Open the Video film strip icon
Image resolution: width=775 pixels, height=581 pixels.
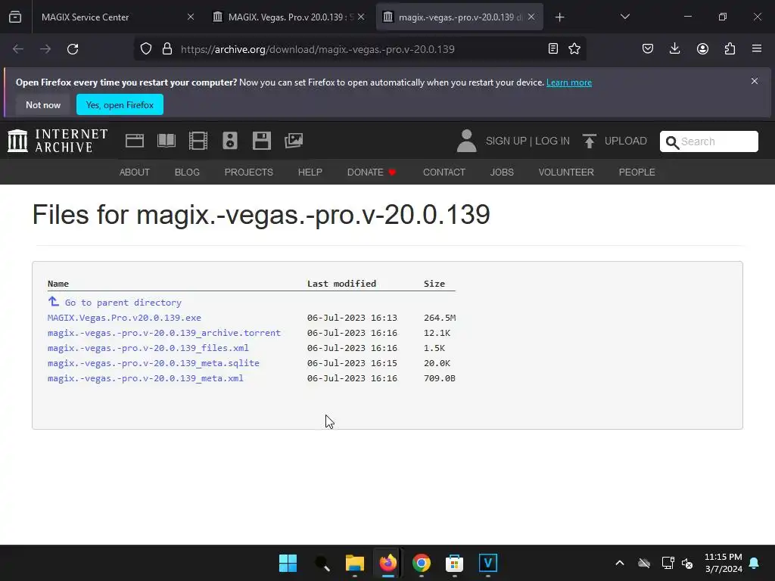[198, 141]
